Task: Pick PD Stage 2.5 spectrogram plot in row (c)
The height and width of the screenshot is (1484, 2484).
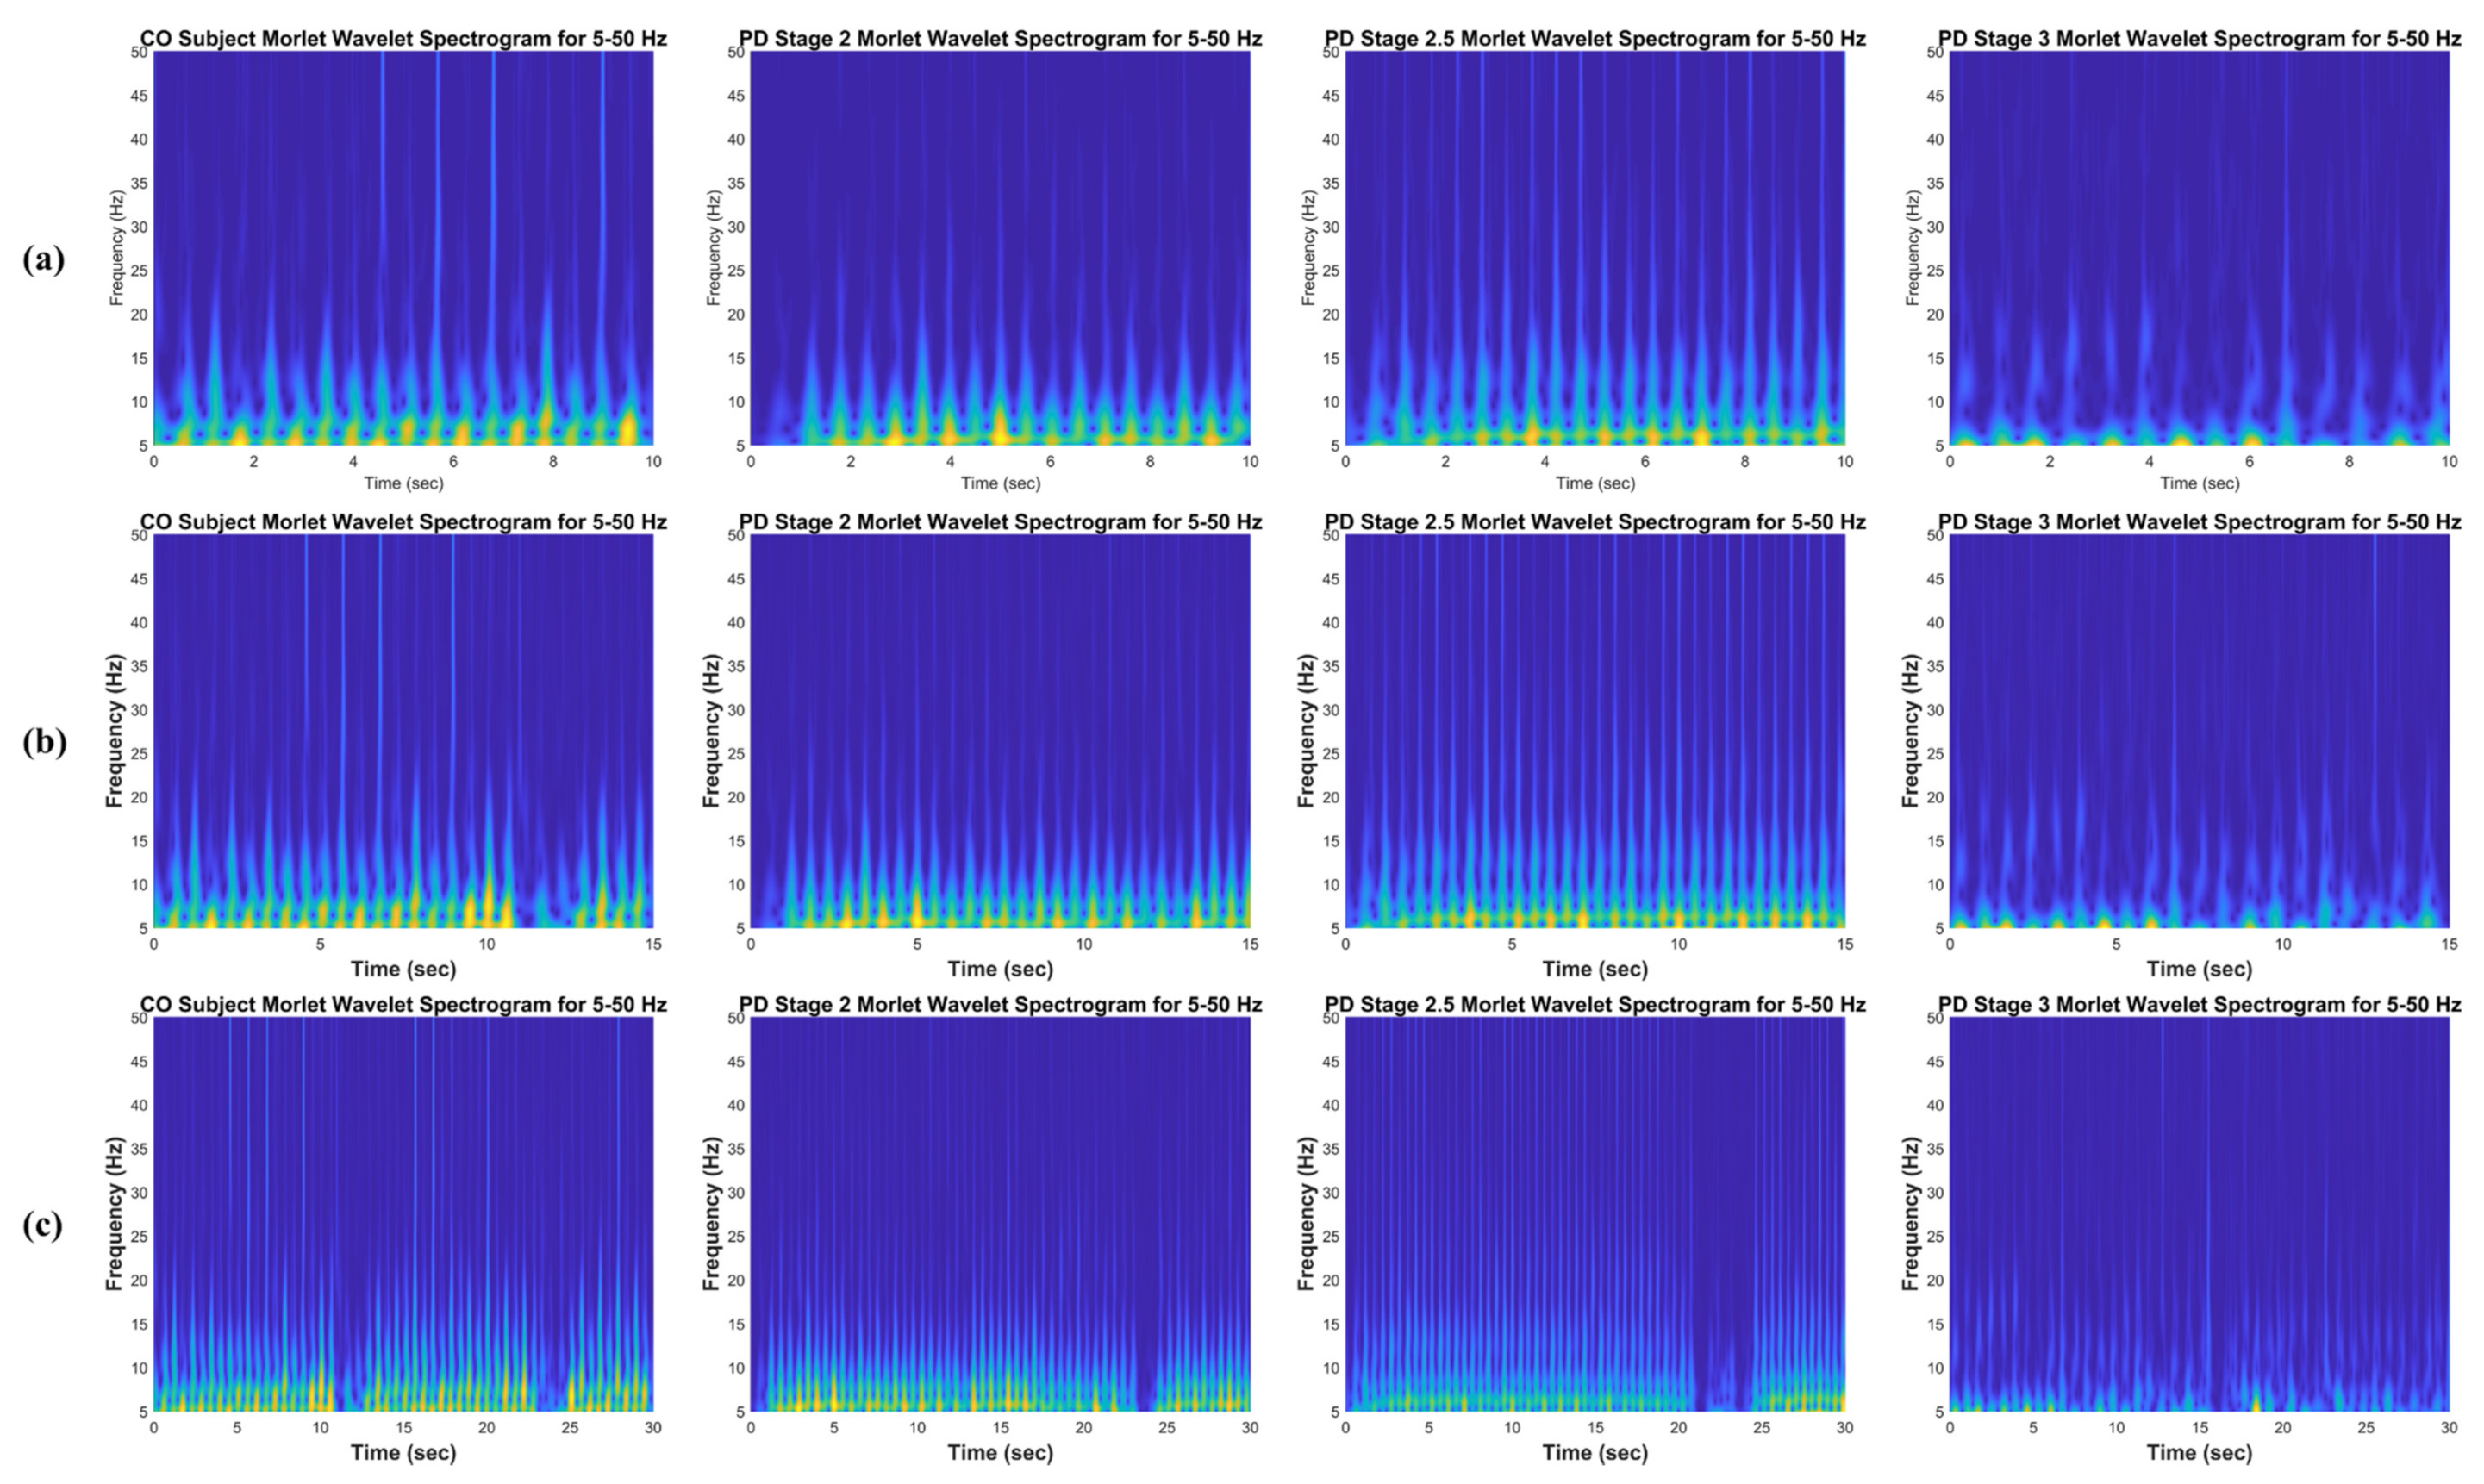Action: pos(1594,1214)
